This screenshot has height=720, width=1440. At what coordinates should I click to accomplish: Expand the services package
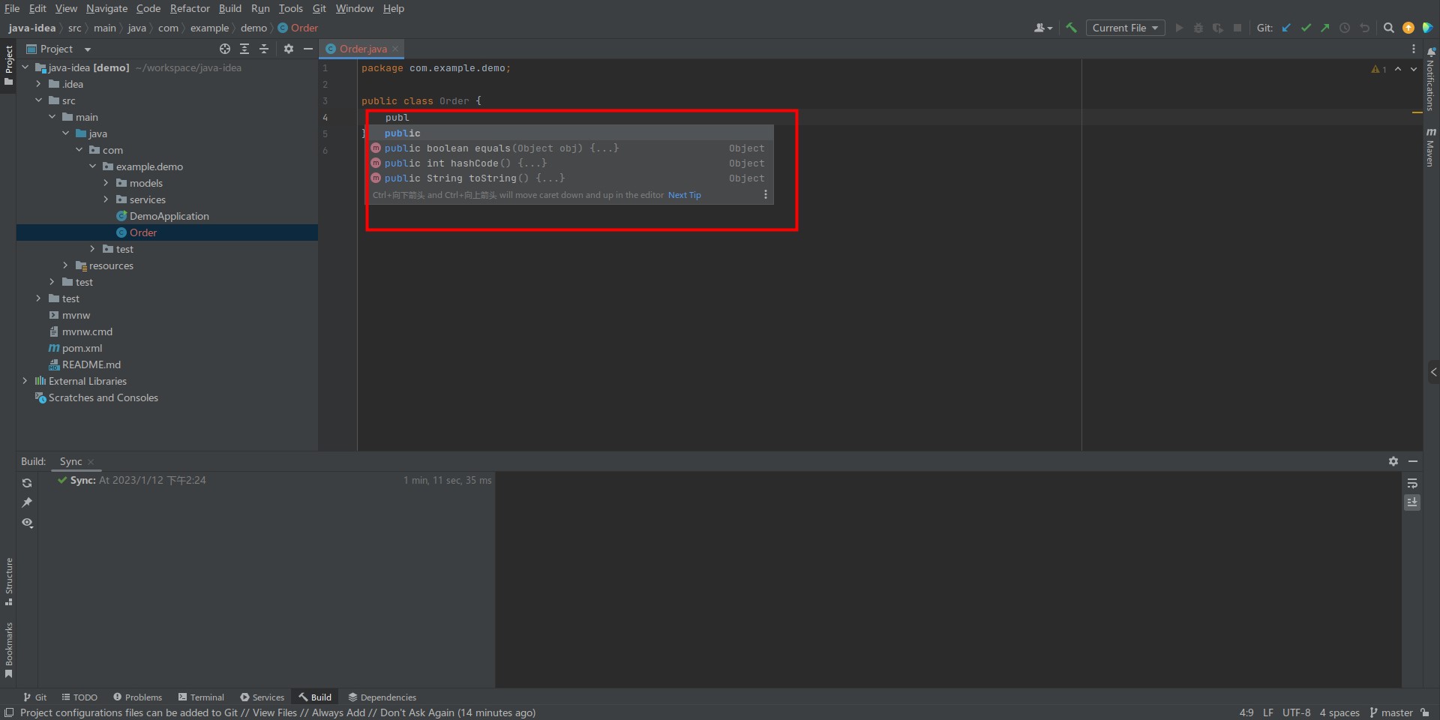tap(106, 199)
